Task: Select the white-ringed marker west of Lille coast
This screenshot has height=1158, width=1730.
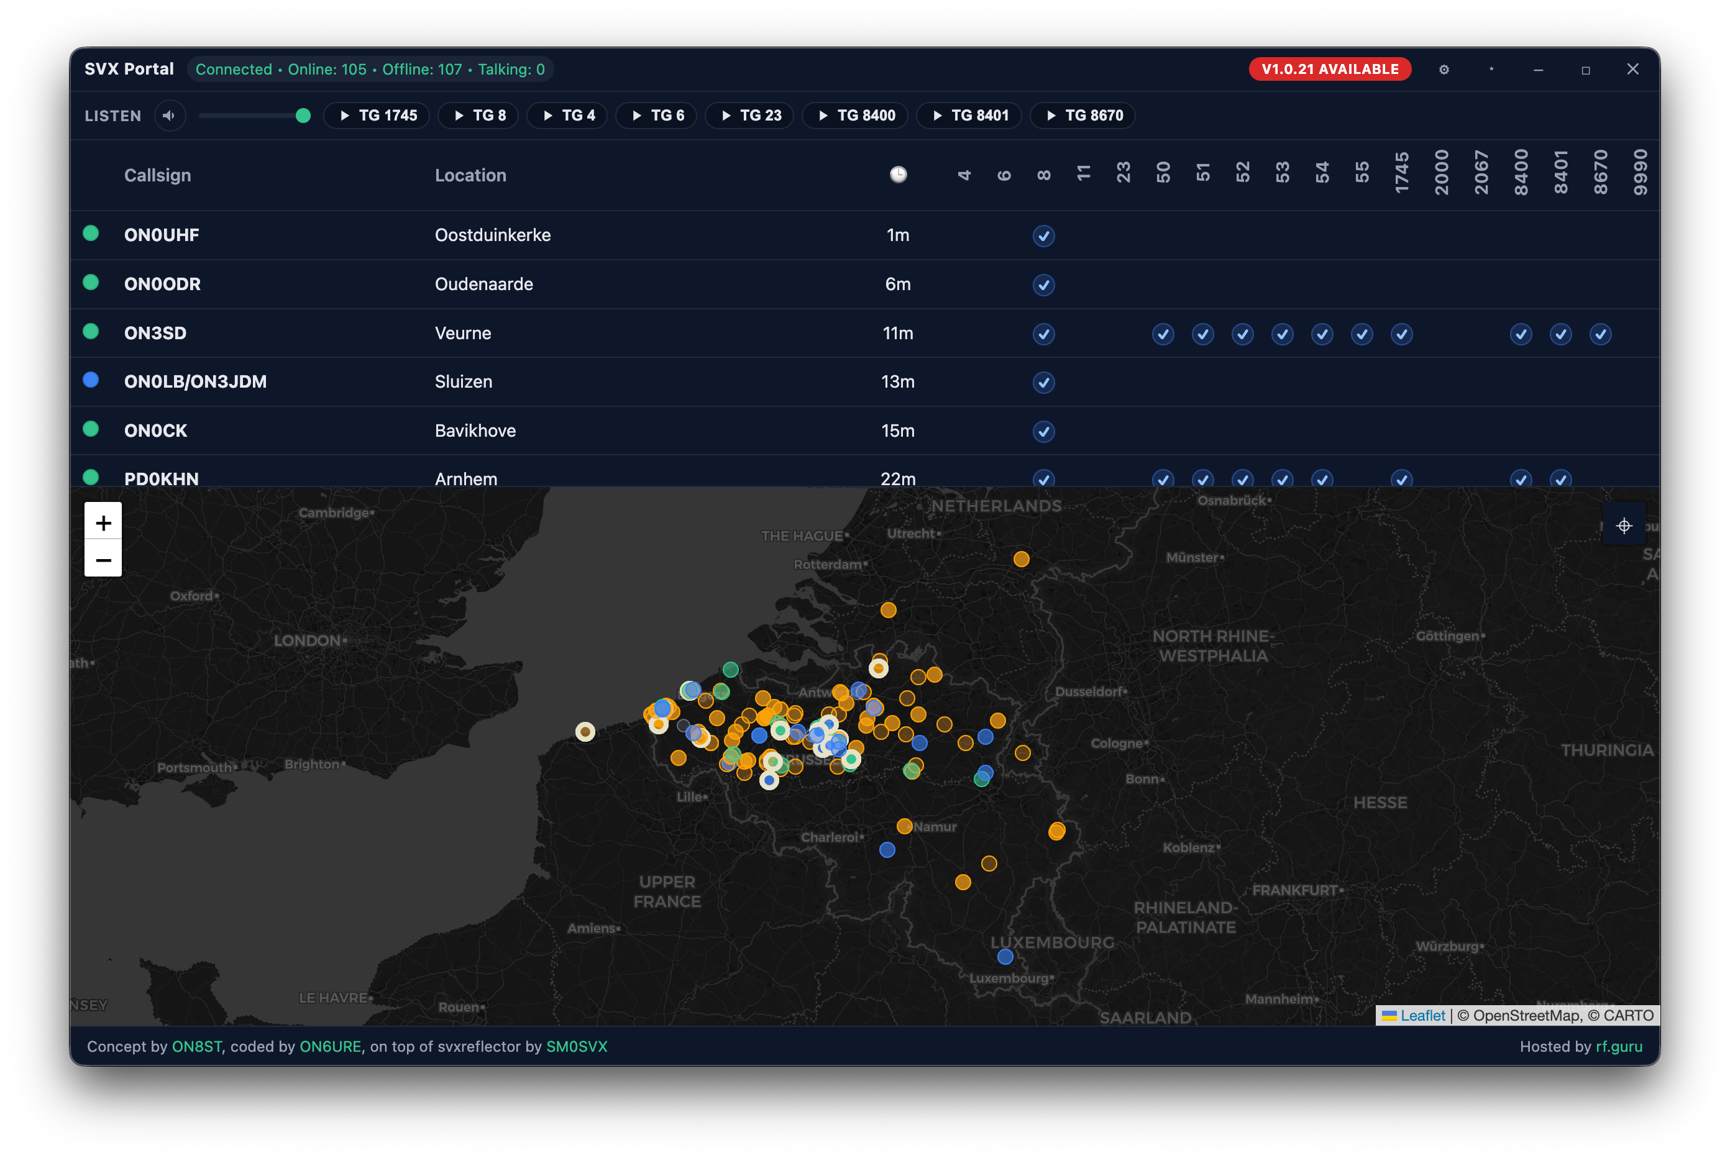Action: (585, 732)
